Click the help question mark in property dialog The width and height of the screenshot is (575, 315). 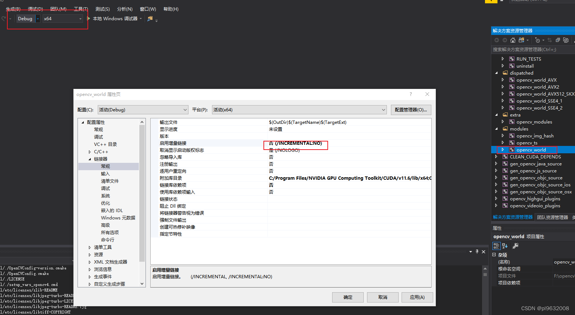pyautogui.click(x=411, y=94)
